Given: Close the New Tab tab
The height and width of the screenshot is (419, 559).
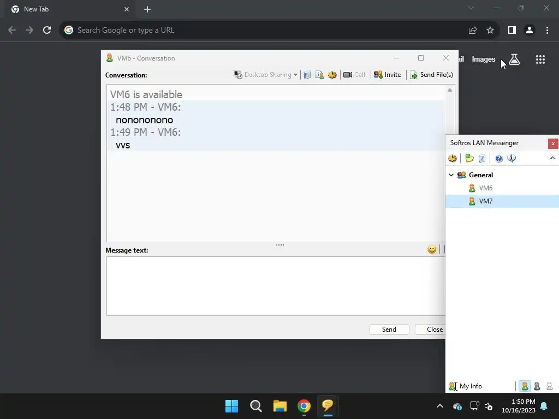Looking at the screenshot, I should [127, 9].
